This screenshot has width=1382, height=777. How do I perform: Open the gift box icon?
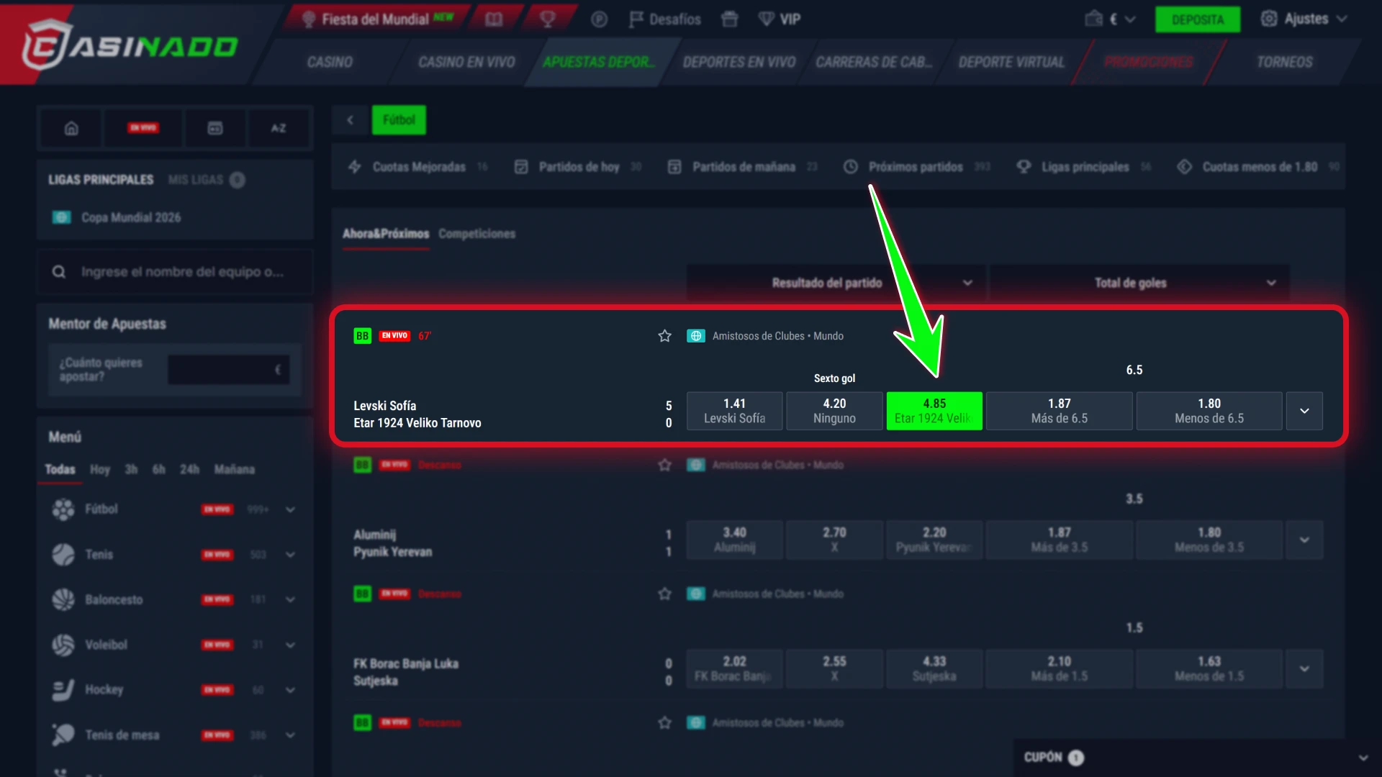729,19
